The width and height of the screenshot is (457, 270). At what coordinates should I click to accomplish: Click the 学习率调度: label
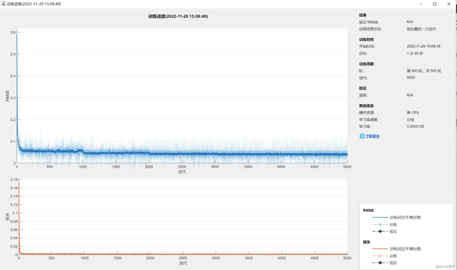click(x=368, y=120)
